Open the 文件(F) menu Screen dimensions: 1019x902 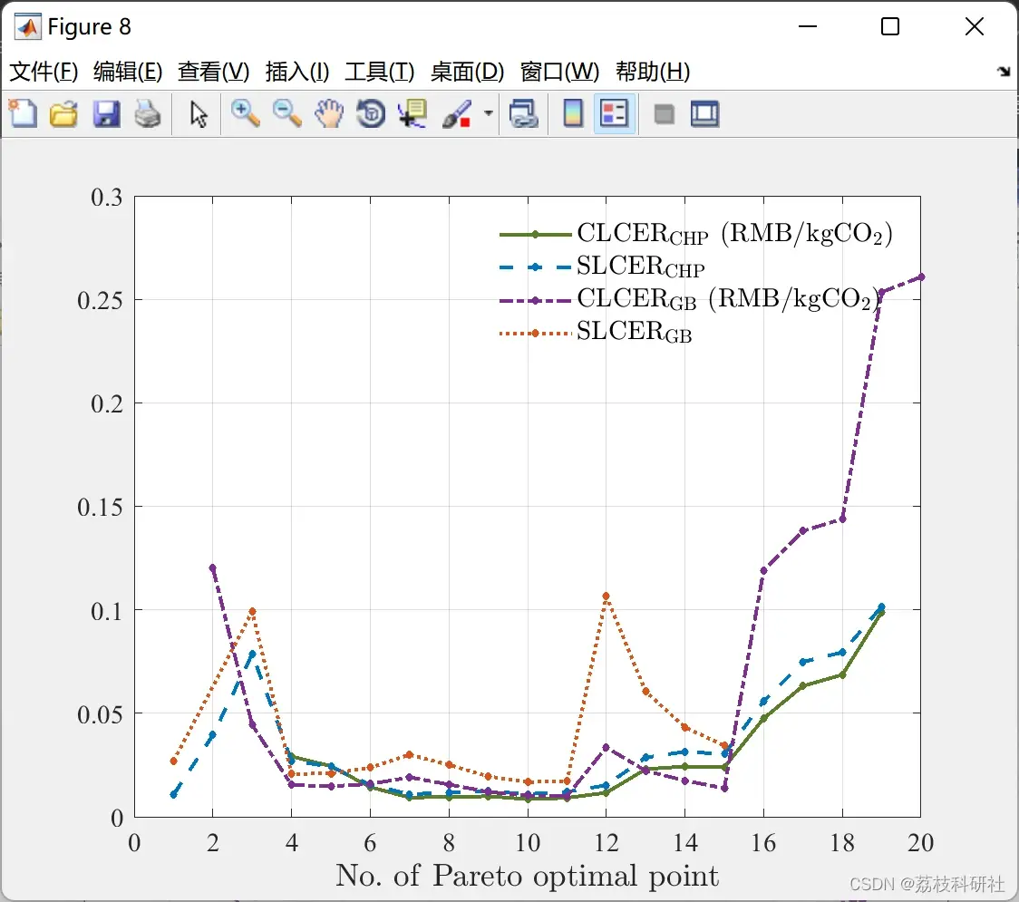click(44, 71)
